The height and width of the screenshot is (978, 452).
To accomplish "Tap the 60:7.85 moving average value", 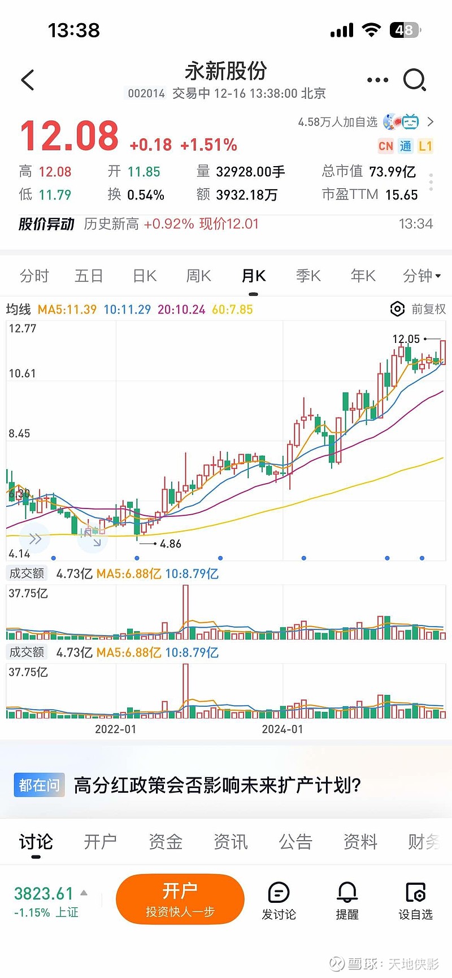I will coord(232,310).
